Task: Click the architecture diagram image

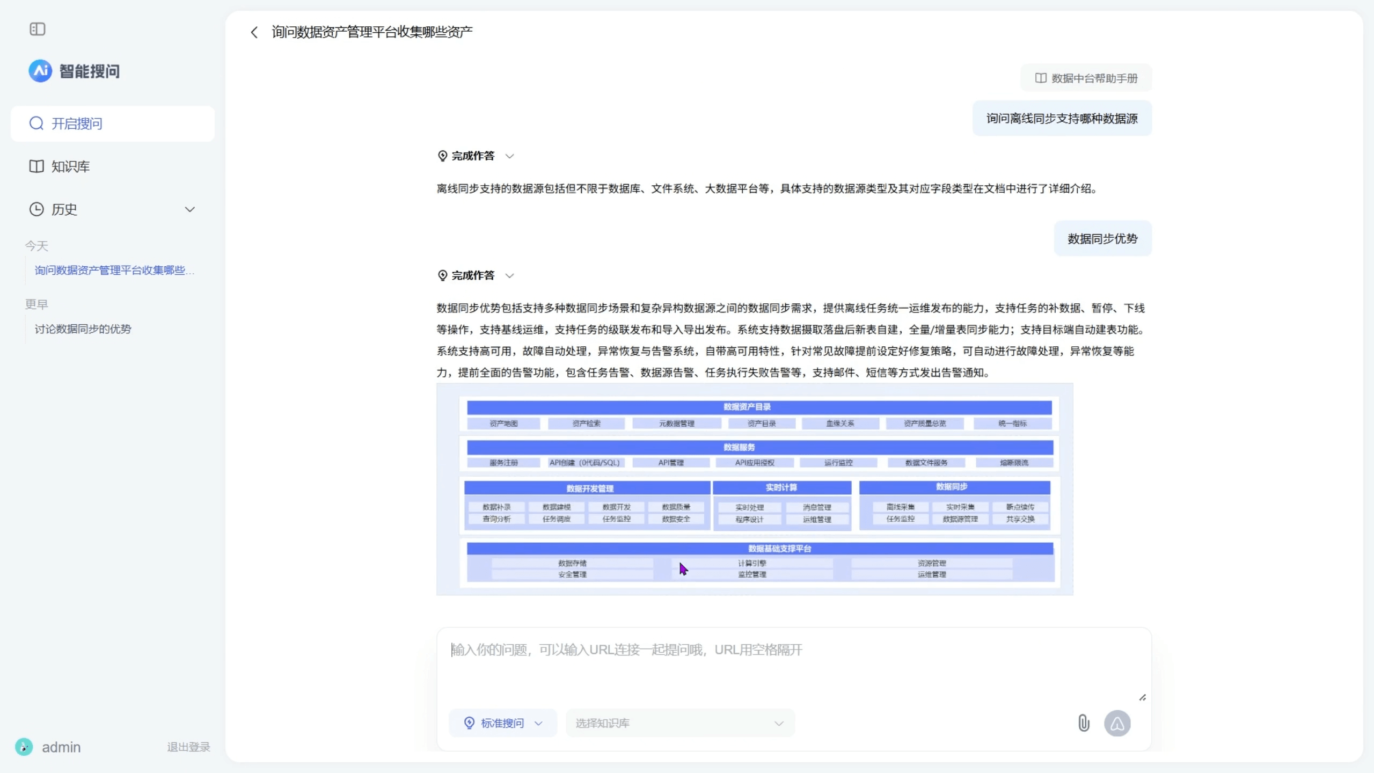Action: [x=754, y=488]
